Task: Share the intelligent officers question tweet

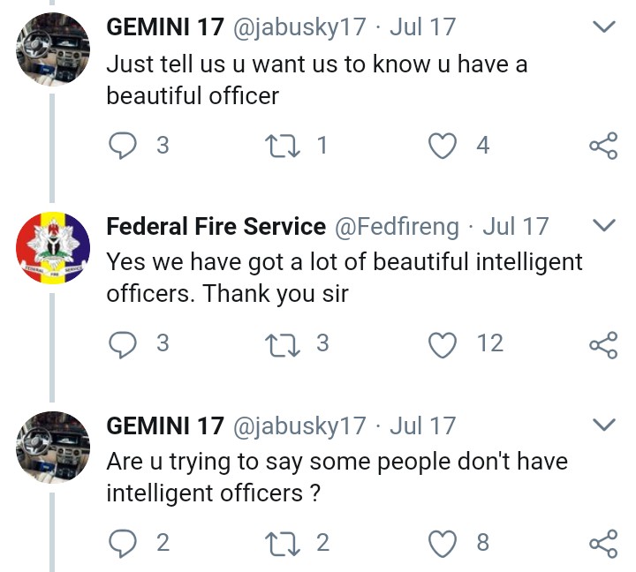Action: (602, 544)
